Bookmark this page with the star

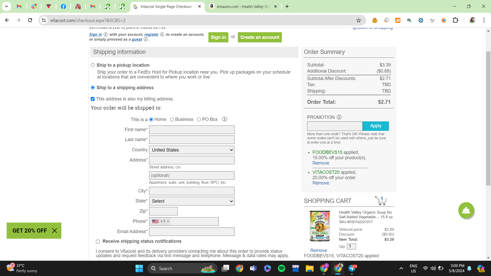[359, 20]
